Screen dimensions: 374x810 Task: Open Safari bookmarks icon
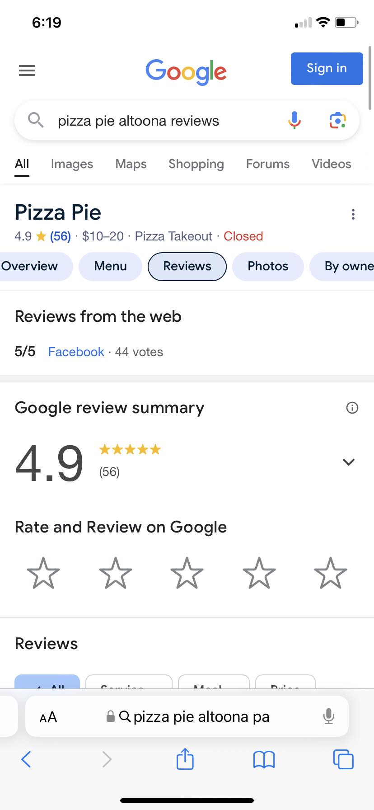tap(264, 759)
